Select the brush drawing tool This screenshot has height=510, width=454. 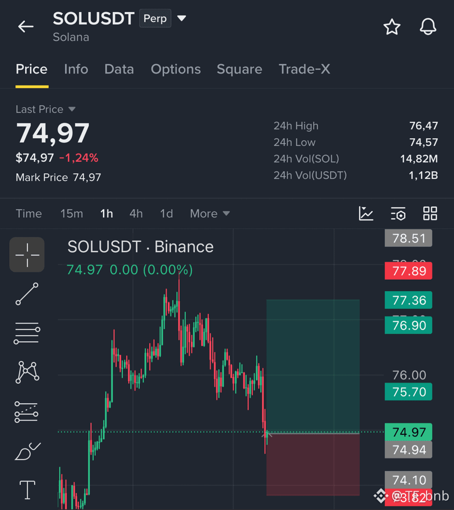27,451
